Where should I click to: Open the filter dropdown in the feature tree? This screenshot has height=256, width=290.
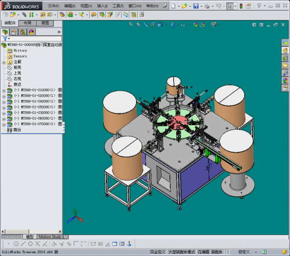(x=7, y=39)
